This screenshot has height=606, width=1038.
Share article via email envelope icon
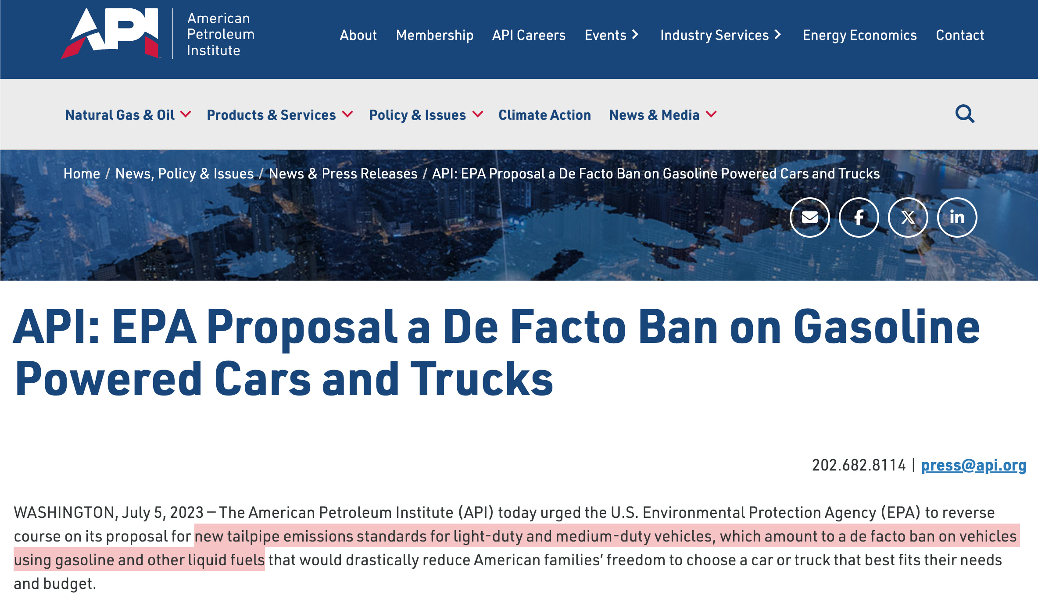coord(809,217)
